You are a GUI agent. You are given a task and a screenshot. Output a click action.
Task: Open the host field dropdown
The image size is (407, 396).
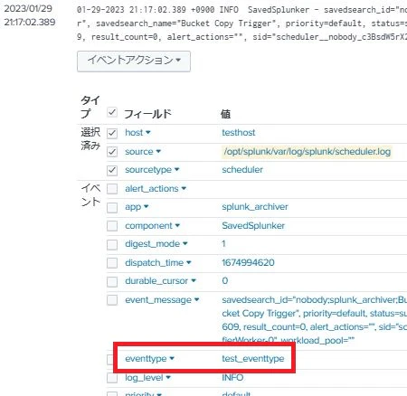coord(137,133)
